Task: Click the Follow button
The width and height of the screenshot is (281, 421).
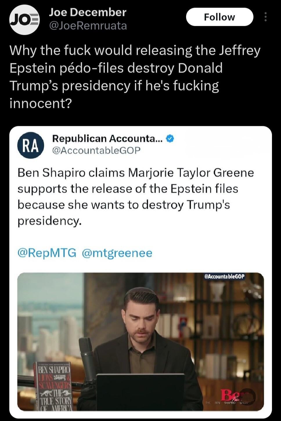Action: (x=219, y=17)
